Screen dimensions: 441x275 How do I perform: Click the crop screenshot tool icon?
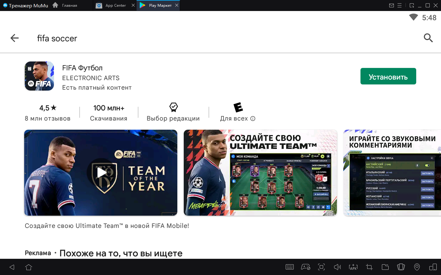click(x=369, y=267)
